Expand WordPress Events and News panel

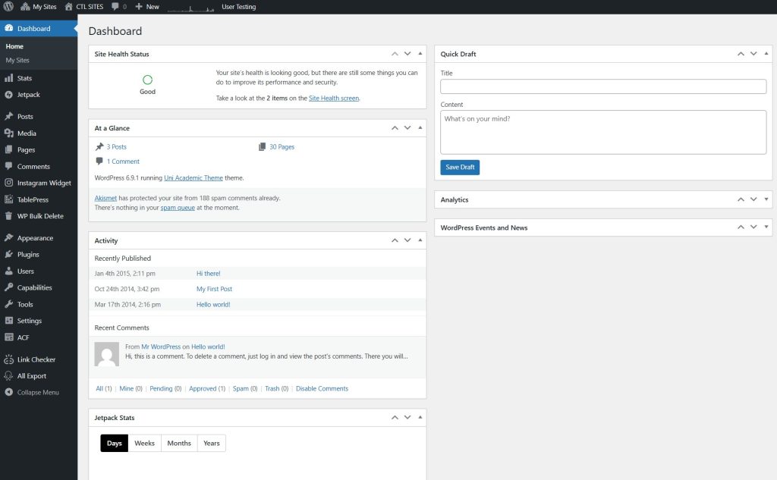click(766, 227)
